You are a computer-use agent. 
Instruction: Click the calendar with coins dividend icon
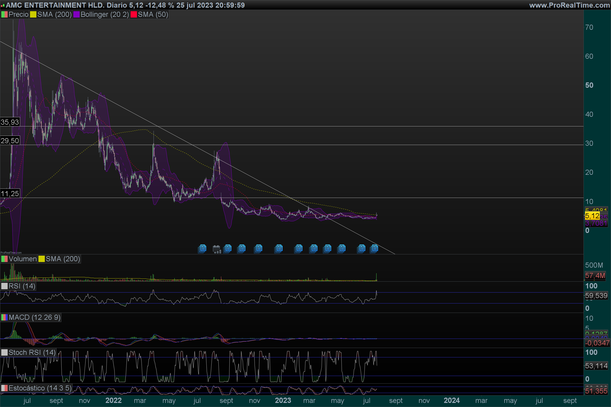217,249
